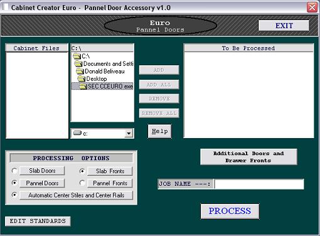Select the Slab Fronts radio button
This screenshot has height=236, width=320.
82,171
